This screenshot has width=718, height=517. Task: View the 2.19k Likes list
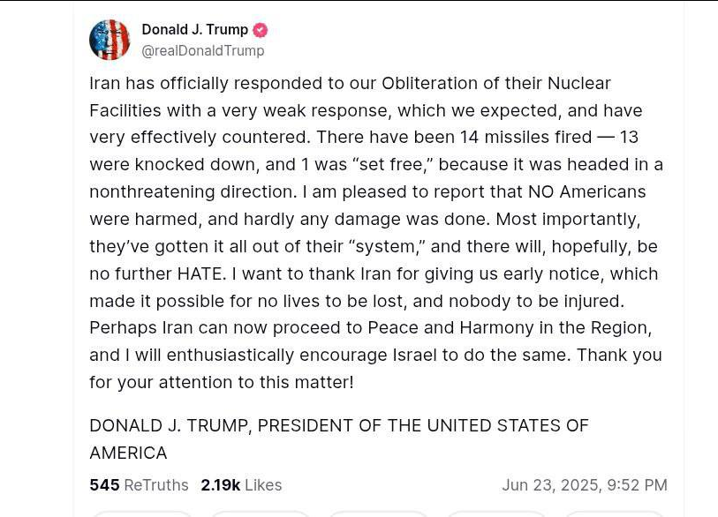click(x=221, y=484)
